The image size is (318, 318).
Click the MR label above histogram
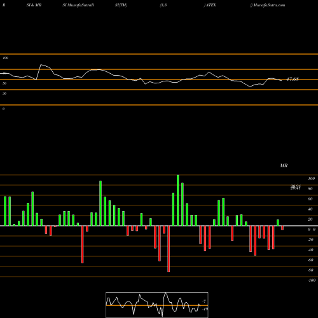tap(284, 165)
